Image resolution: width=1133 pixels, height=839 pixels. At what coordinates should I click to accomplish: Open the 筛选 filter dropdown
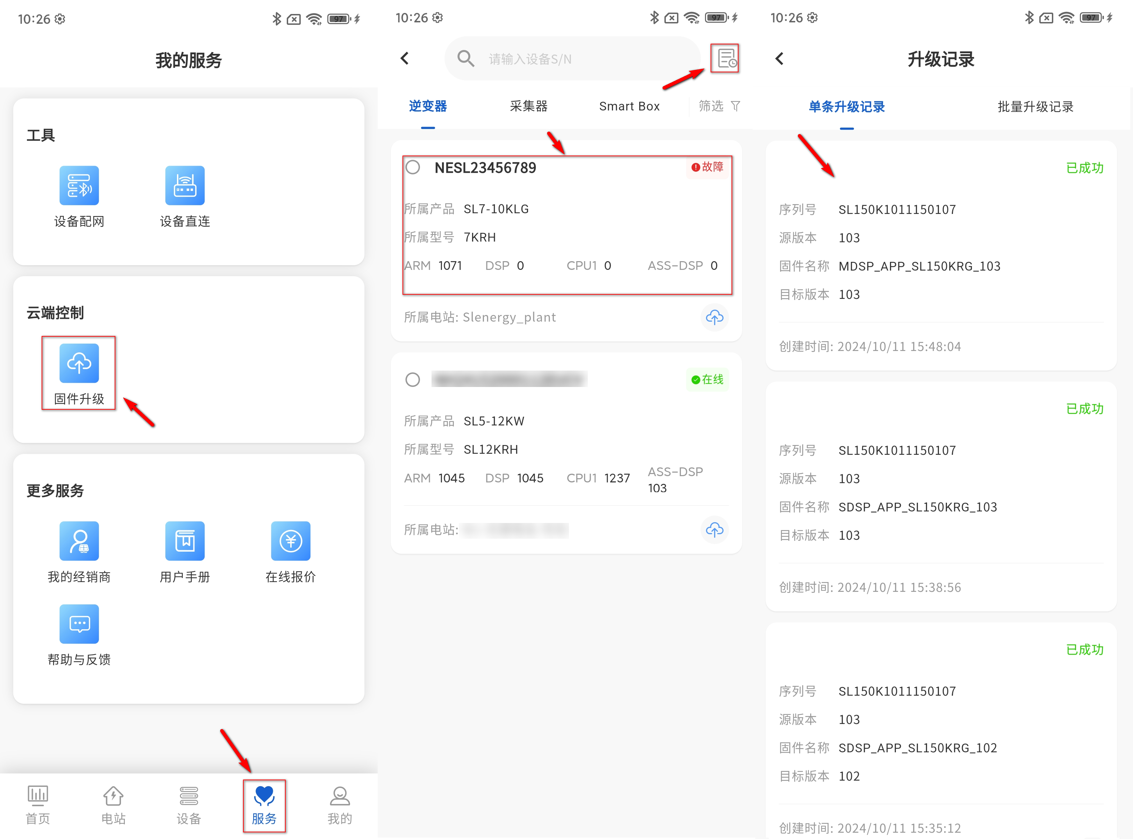[x=718, y=106]
